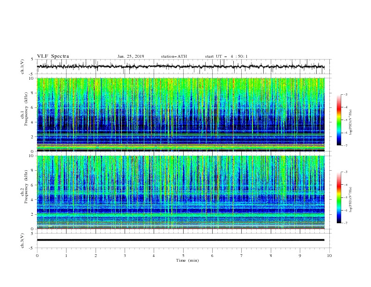
Task: Select the "ch.3(V)" axis label
Action: (22, 241)
